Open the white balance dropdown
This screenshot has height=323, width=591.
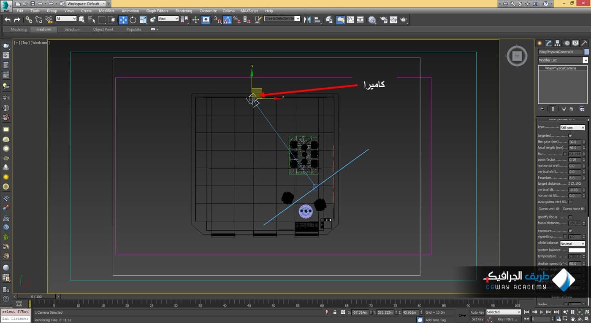[x=572, y=244]
